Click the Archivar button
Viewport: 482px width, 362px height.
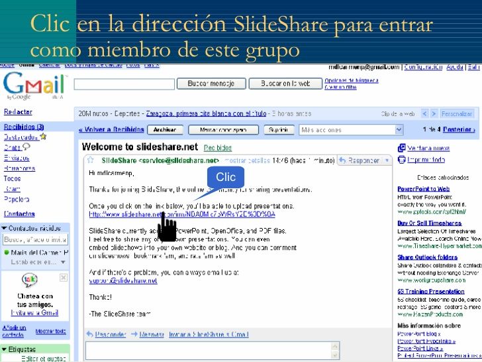(x=165, y=129)
